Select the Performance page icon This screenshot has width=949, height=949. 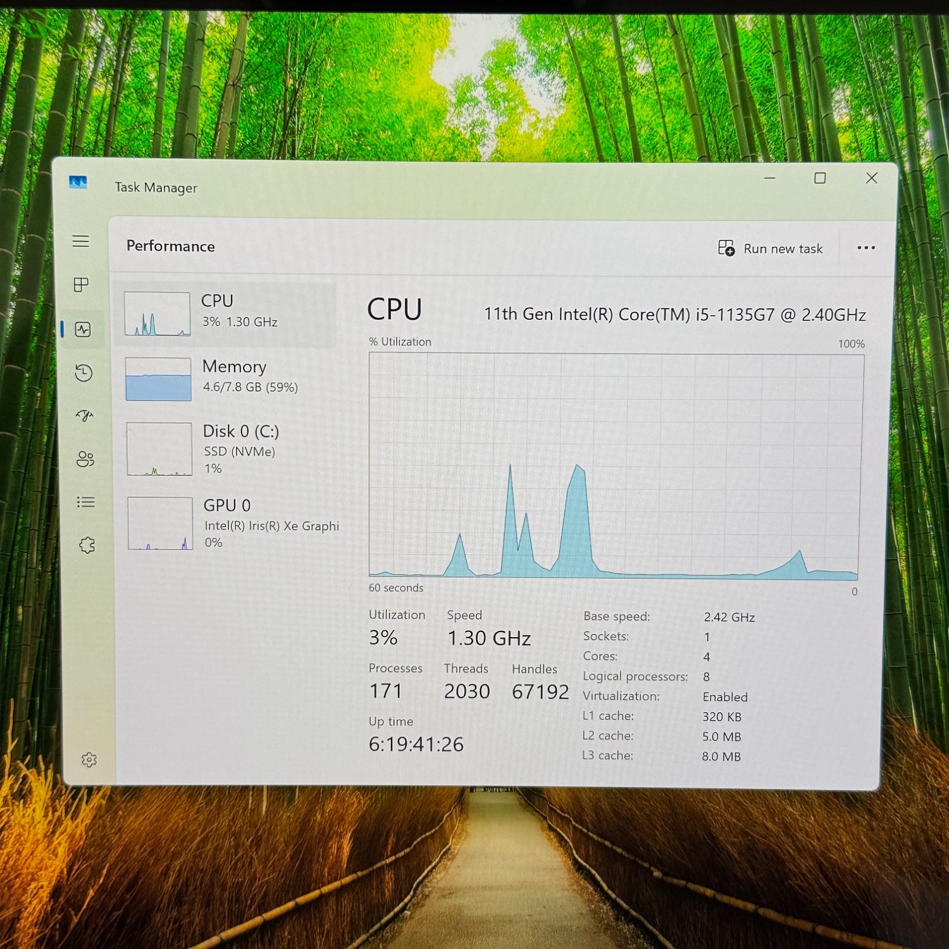(x=83, y=329)
